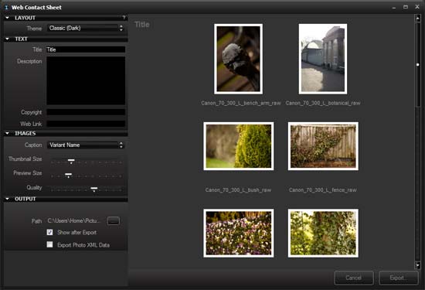The height and width of the screenshot is (290, 425).
Task: Open the Theme dropdown
Action: point(86,28)
